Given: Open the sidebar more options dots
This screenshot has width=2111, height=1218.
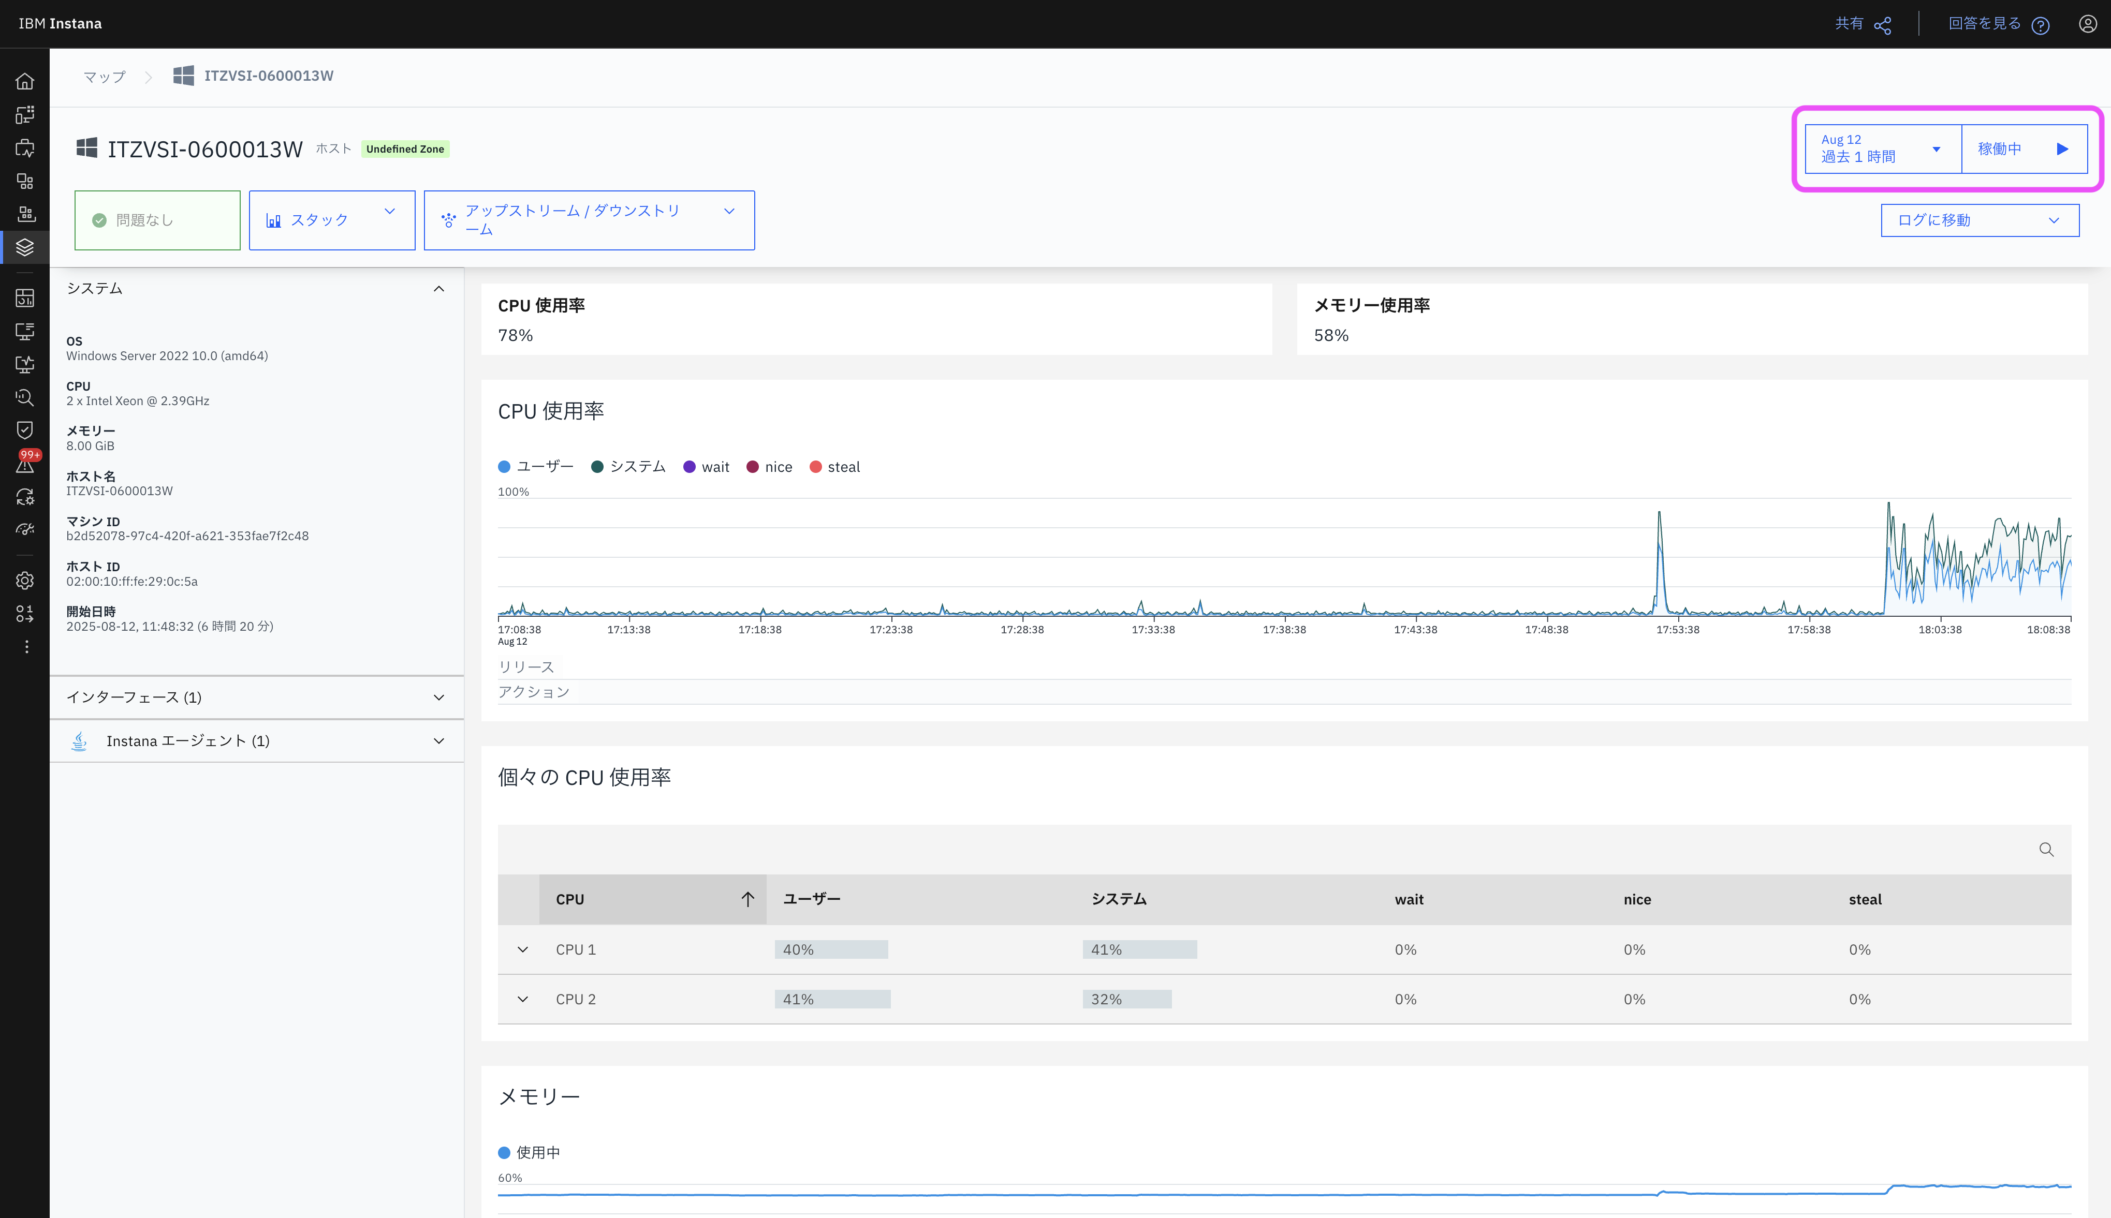Looking at the screenshot, I should tap(26, 647).
